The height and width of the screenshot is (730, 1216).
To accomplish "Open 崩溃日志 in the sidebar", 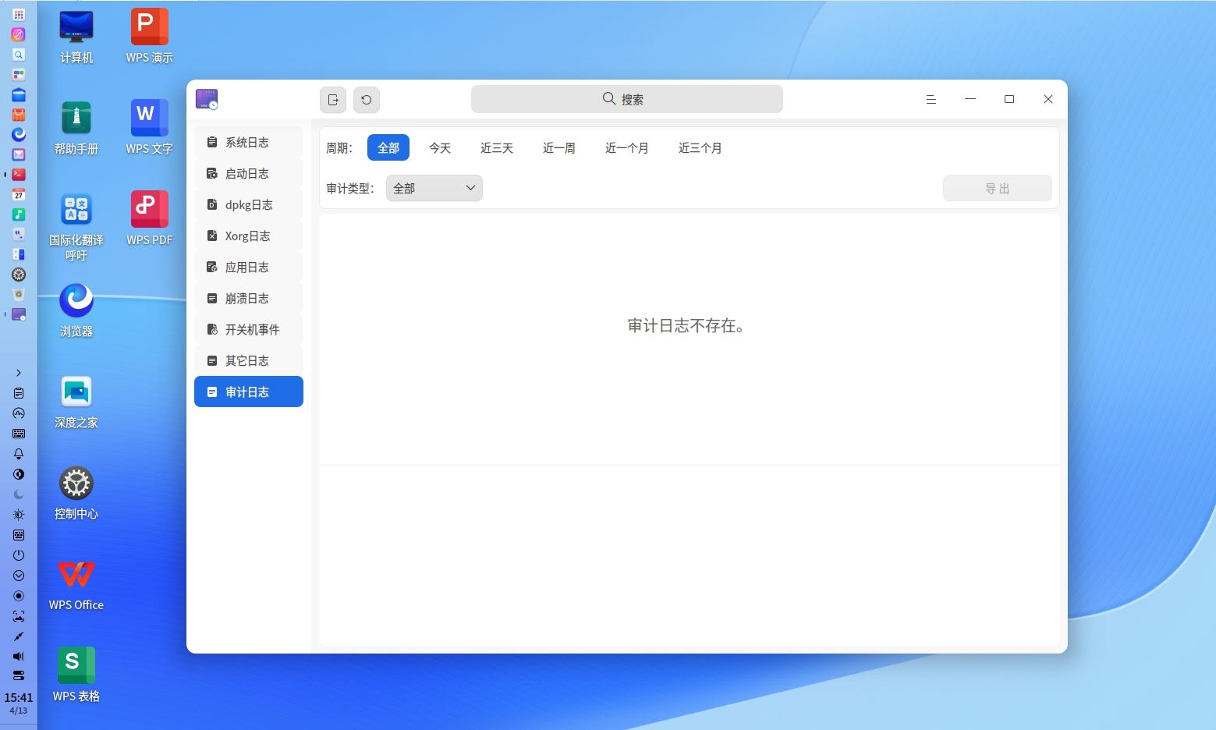I will (249, 298).
